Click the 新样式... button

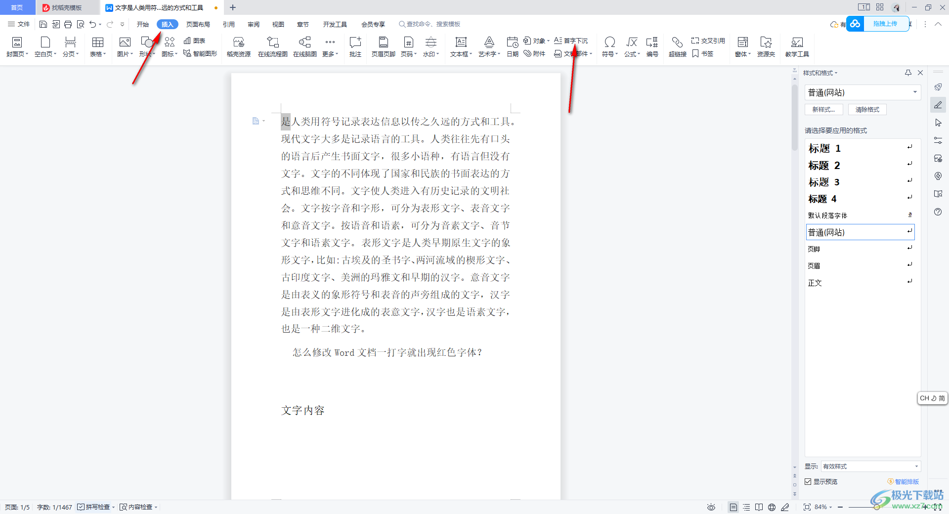pos(824,110)
